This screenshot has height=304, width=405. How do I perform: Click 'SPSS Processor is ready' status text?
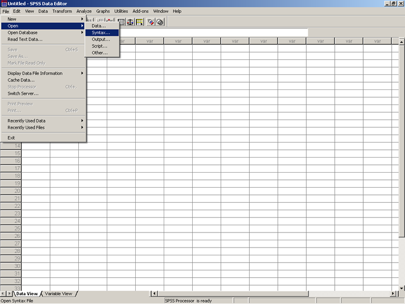pyautogui.click(x=188, y=301)
